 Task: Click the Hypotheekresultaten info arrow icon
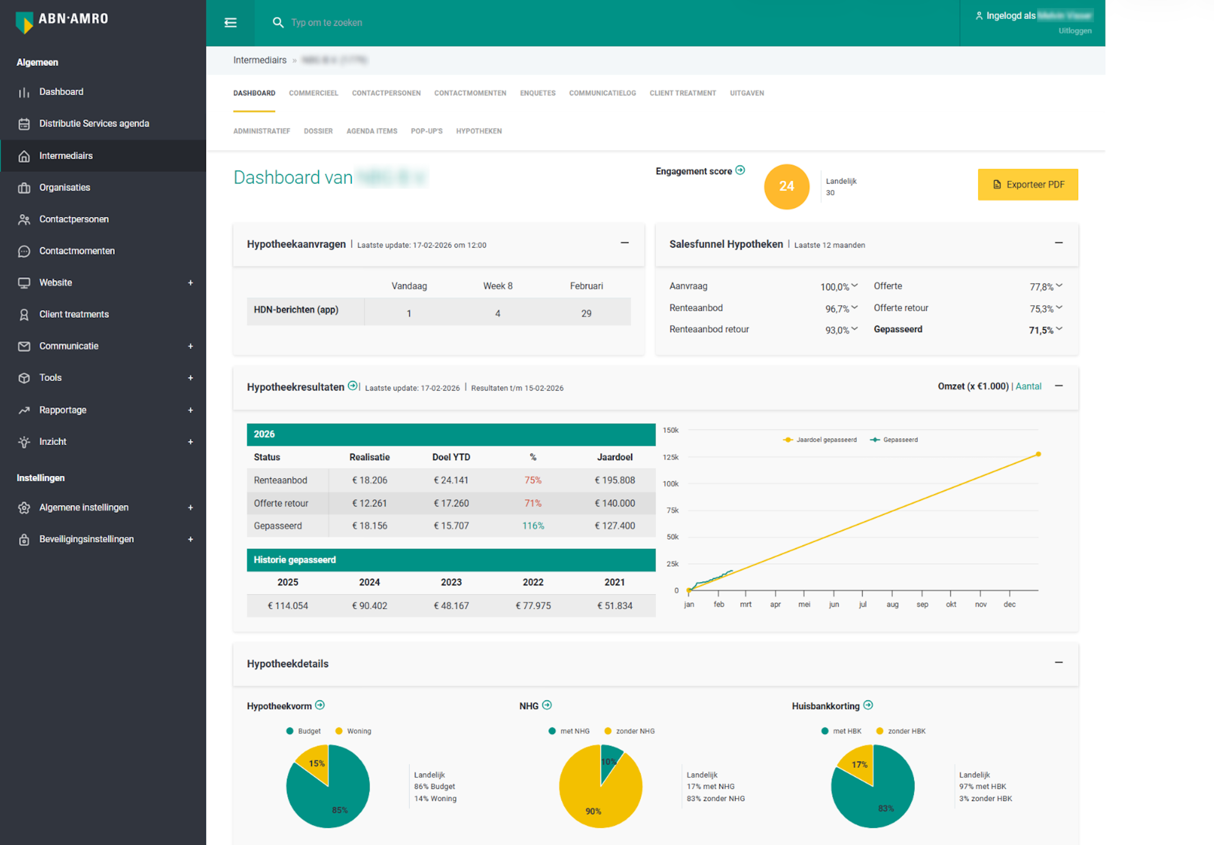352,386
